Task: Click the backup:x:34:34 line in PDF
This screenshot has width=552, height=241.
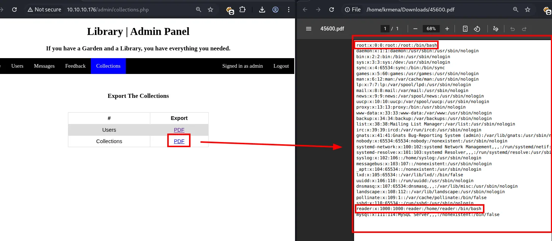Action: [x=424, y=118]
